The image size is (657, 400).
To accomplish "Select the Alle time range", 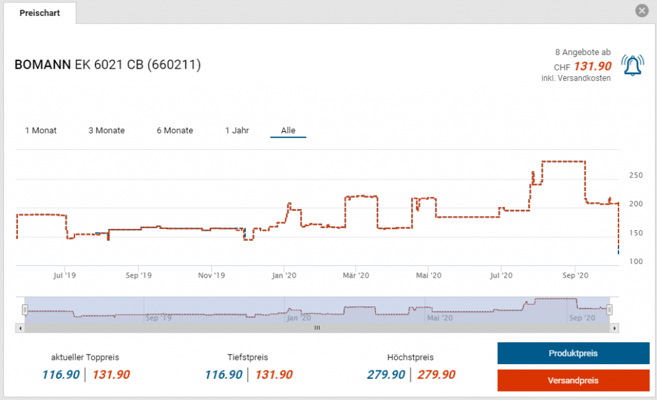I will [x=288, y=130].
